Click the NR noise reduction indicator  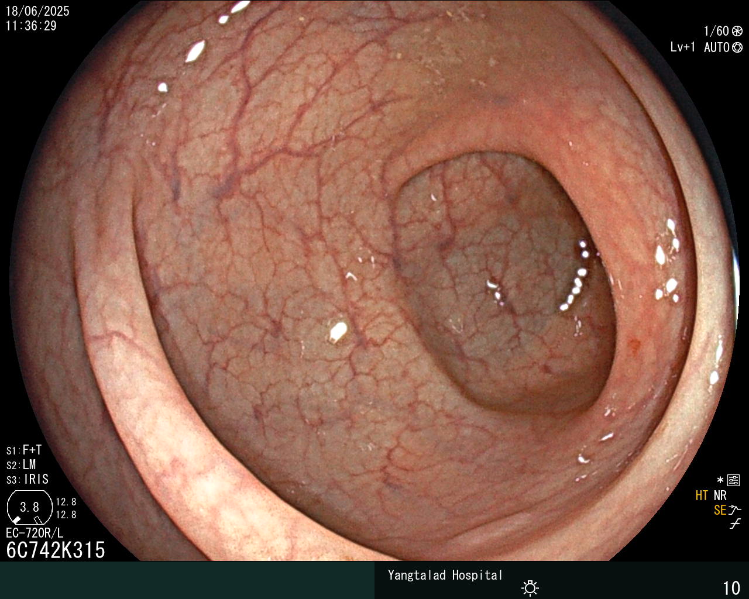point(720,495)
